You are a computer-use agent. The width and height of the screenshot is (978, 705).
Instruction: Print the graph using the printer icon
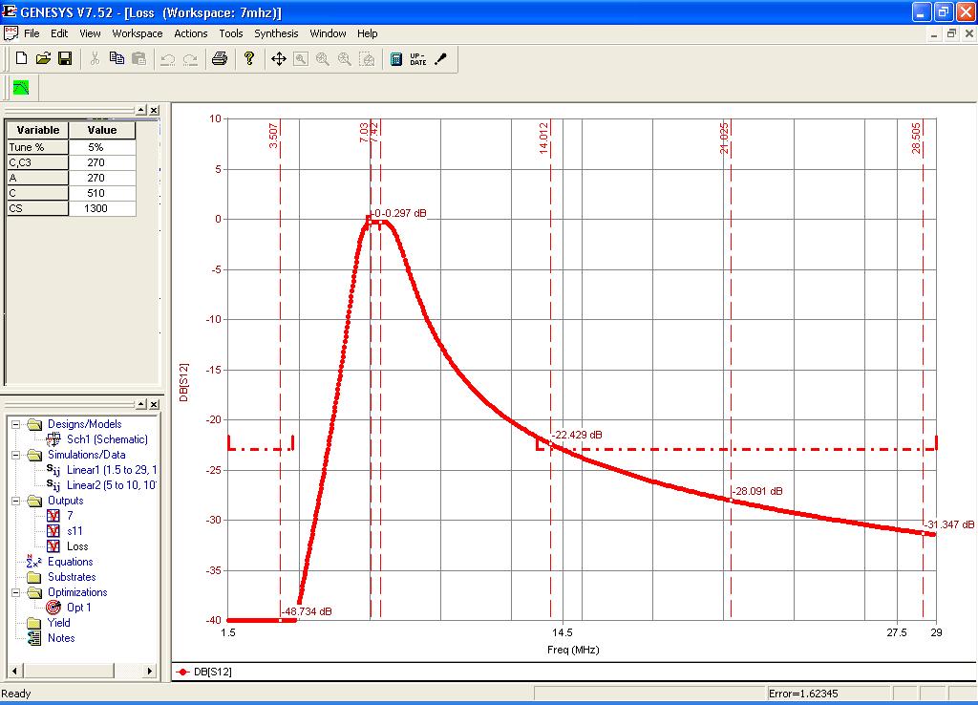click(220, 59)
